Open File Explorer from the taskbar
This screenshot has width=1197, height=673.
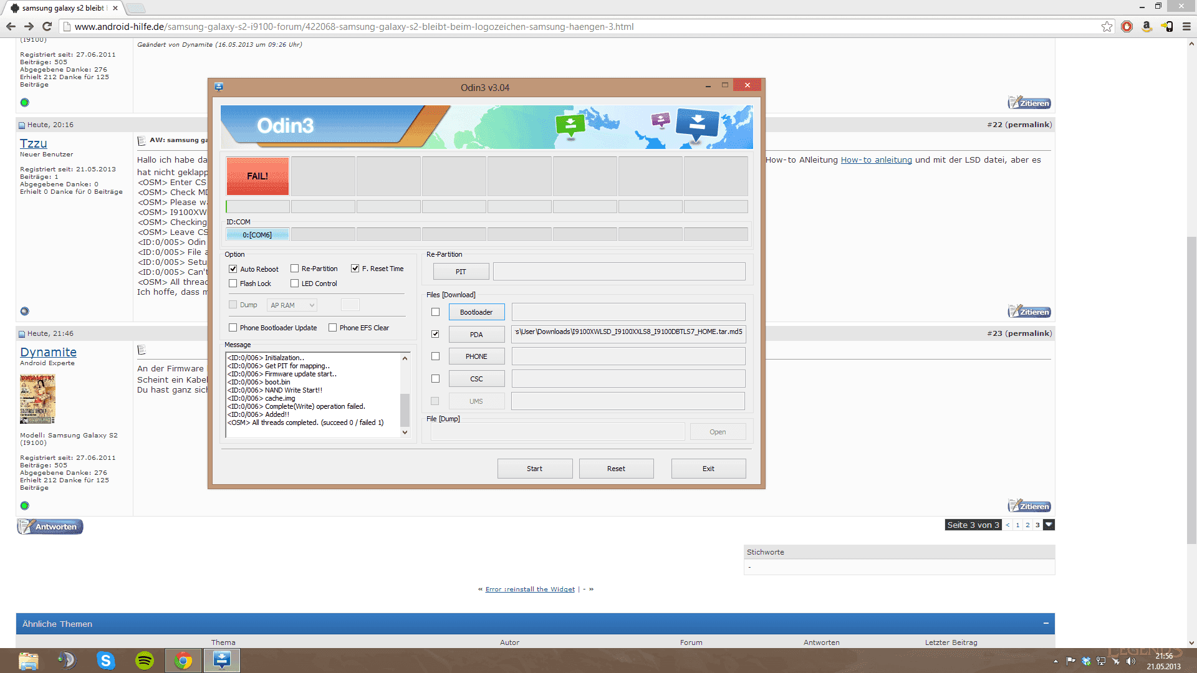pos(28,661)
